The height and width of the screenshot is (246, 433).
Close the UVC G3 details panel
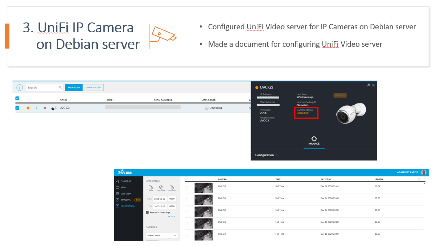point(373,85)
